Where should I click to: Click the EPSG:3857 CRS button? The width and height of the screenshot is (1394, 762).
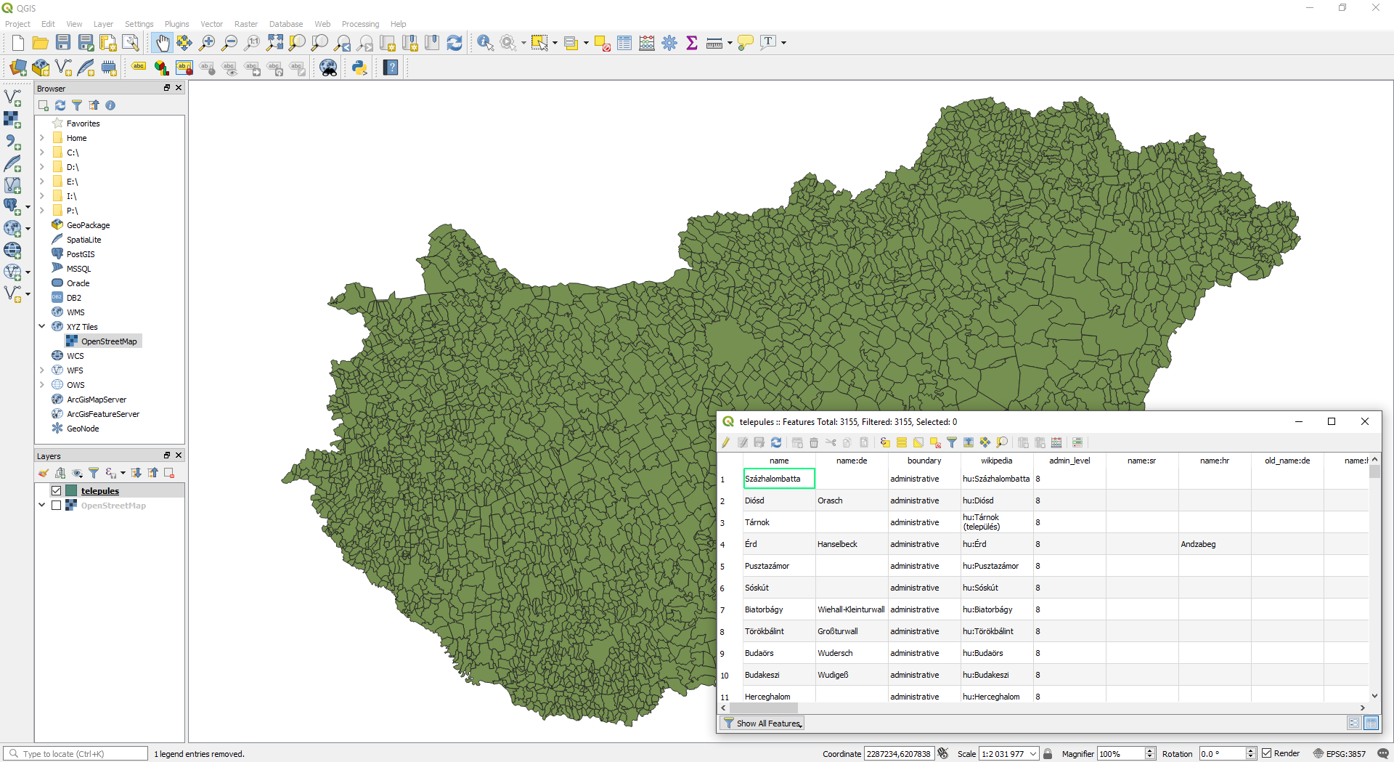(1339, 753)
